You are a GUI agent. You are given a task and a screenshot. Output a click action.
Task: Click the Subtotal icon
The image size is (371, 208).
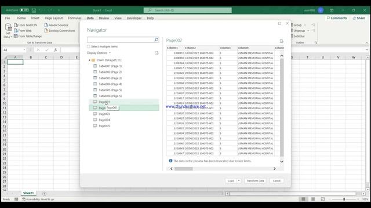point(292,36)
